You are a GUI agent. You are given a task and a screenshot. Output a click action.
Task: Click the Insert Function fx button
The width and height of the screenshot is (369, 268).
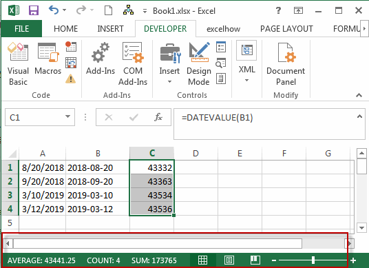(158, 117)
